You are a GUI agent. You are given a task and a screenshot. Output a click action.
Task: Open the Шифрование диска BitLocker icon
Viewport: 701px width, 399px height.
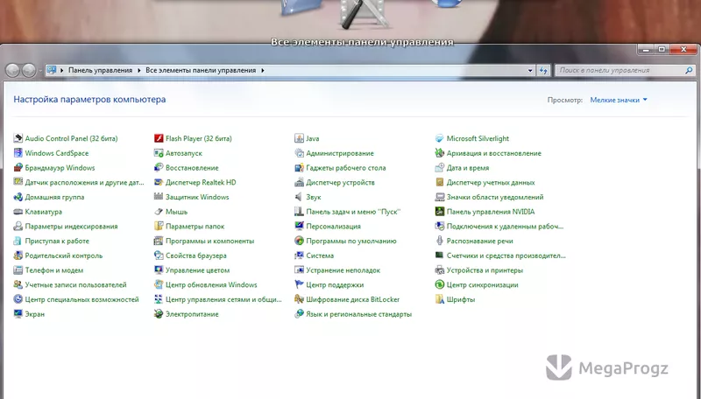point(299,299)
